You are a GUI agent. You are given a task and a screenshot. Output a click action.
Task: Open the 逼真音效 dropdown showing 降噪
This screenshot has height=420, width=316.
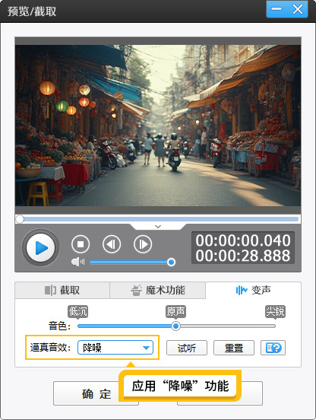tap(115, 348)
